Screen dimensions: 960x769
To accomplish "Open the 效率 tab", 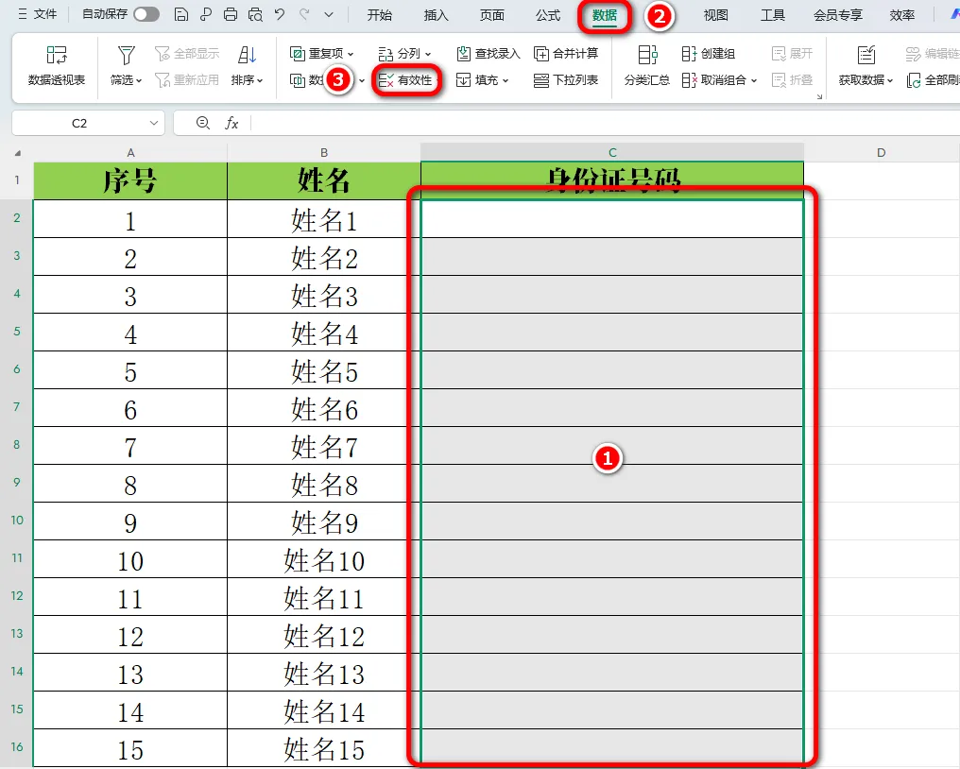I will pos(901,15).
